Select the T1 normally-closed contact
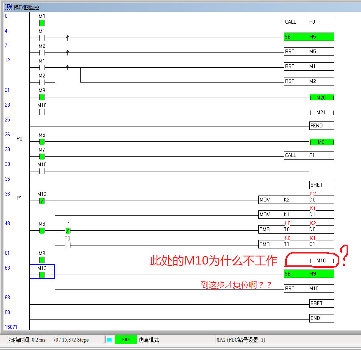 67,230
